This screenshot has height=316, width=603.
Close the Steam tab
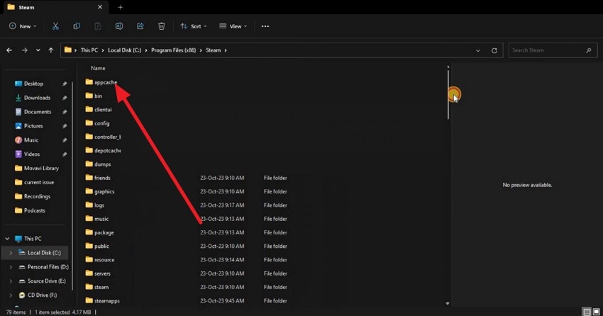point(100,7)
